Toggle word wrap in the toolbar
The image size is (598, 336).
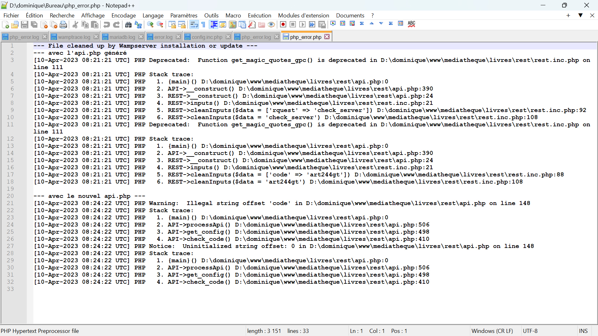[194, 25]
